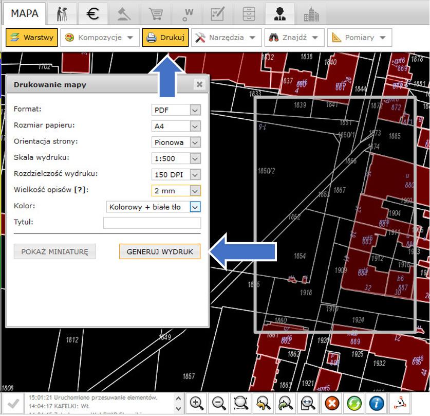This screenshot has height=416, width=430.
Task: Click parcel label 1862 on the map
Action: (x=294, y=354)
